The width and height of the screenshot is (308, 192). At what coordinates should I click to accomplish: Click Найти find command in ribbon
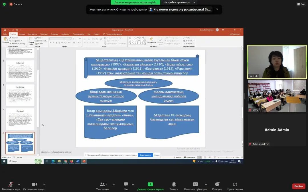point(187,38)
